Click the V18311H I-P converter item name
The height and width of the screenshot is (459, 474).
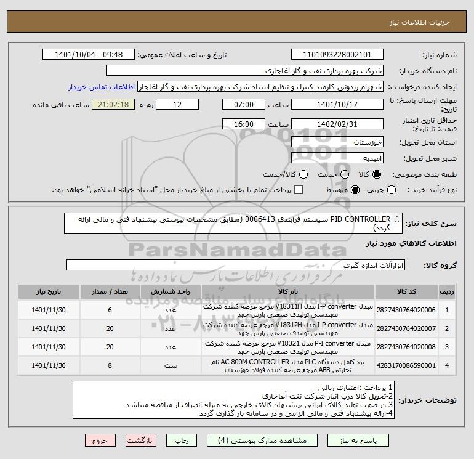coord(288,311)
